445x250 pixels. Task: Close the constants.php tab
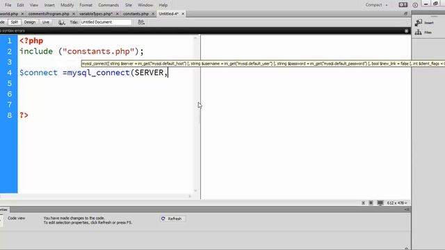point(153,14)
